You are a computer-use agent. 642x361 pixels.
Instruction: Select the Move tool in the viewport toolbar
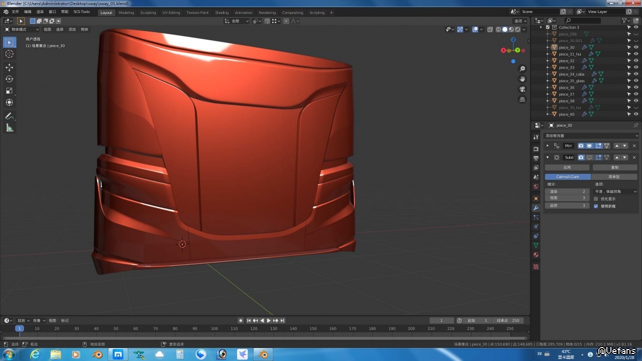pyautogui.click(x=9, y=67)
